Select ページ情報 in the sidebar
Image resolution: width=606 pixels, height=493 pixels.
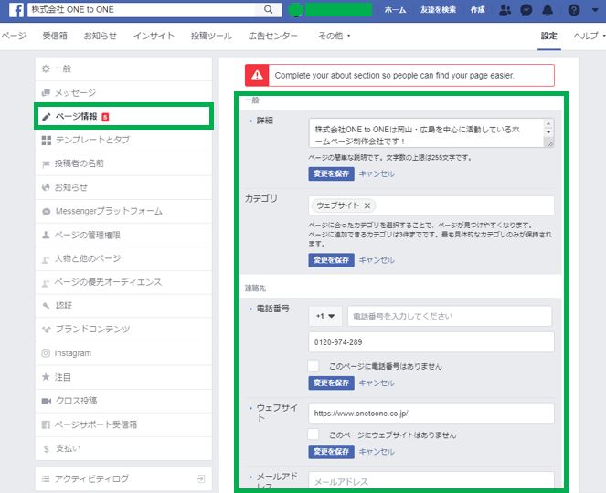76,117
